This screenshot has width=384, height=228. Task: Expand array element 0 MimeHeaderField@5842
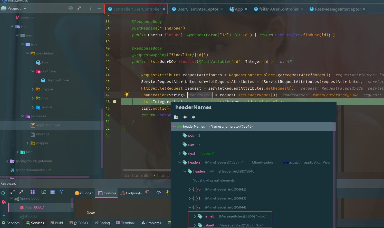tap(190, 189)
